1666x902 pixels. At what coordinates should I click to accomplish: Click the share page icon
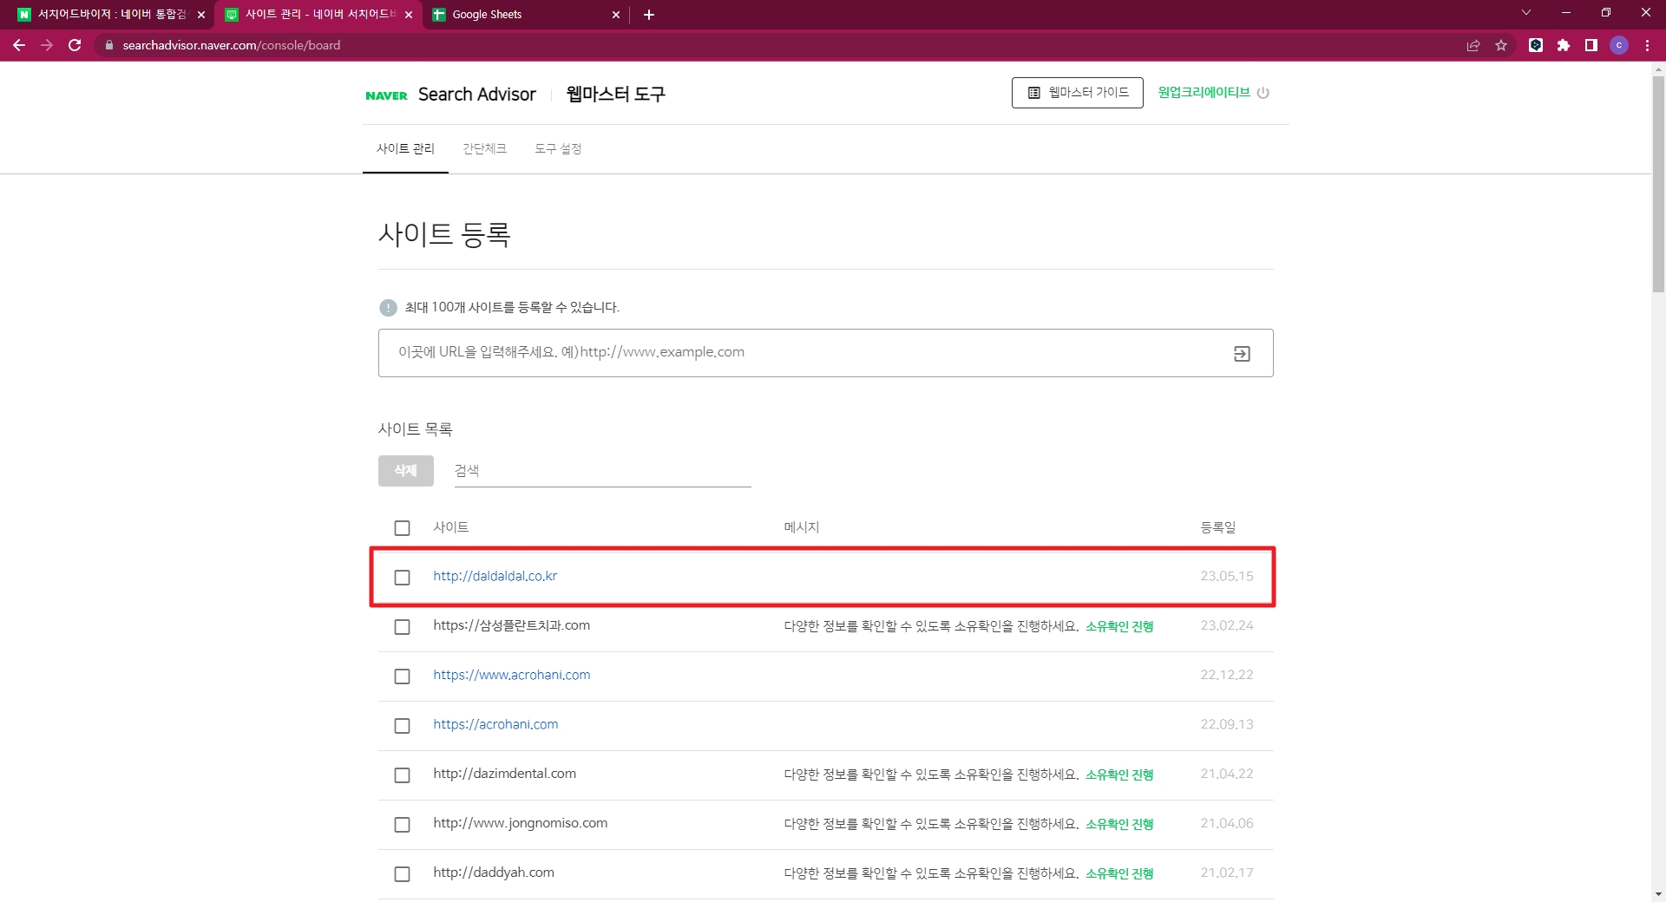pos(1473,45)
